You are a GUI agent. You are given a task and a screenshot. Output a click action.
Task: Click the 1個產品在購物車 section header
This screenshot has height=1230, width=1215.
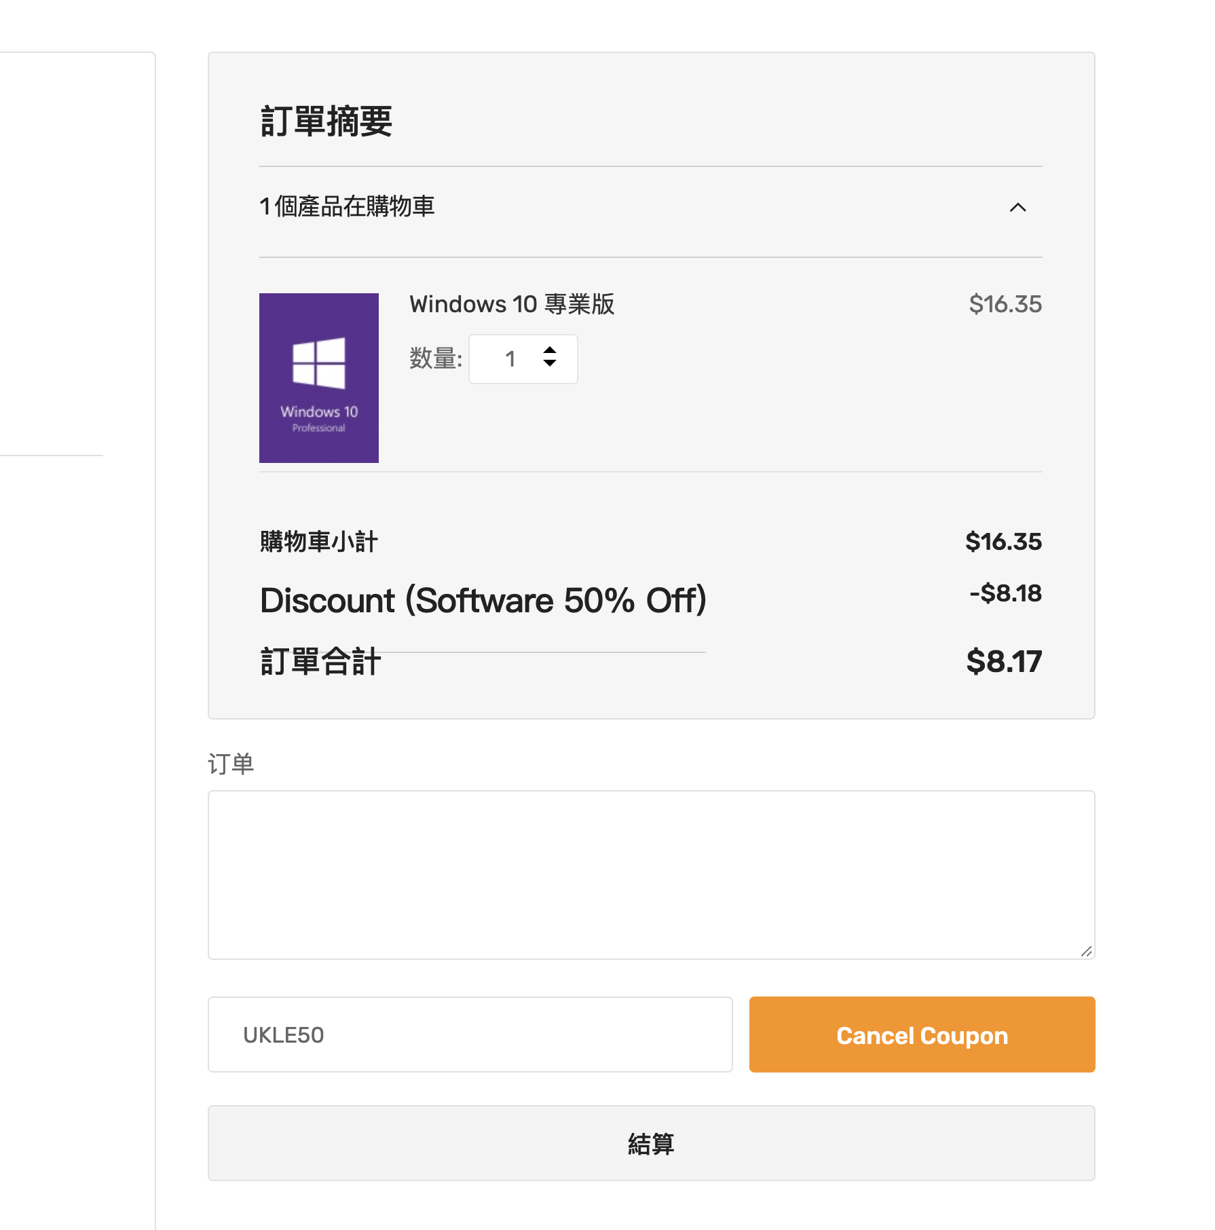(x=347, y=206)
